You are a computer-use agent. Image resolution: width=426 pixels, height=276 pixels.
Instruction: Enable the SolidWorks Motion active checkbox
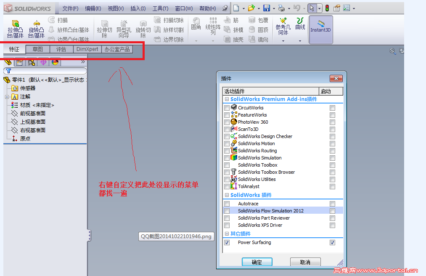[x=227, y=143]
